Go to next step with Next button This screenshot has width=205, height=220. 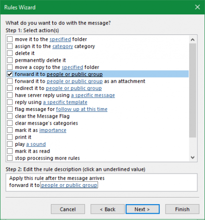point(143,209)
